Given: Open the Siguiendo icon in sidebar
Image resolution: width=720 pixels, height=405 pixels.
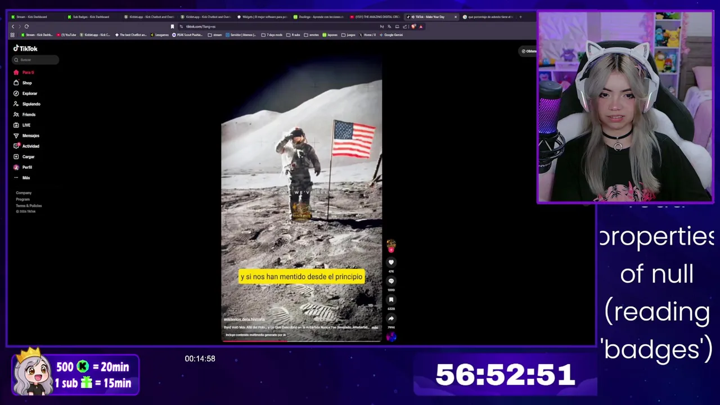Looking at the screenshot, I should pyautogui.click(x=16, y=104).
